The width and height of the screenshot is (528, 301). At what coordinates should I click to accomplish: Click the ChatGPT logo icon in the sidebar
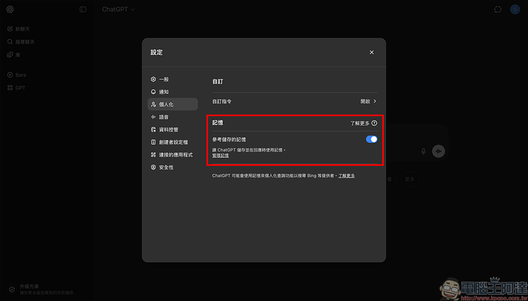[10, 10]
